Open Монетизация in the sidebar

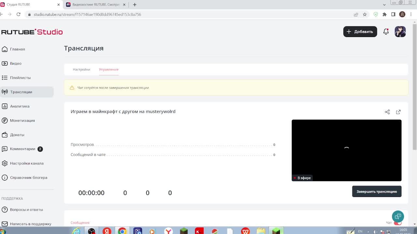tap(18, 121)
